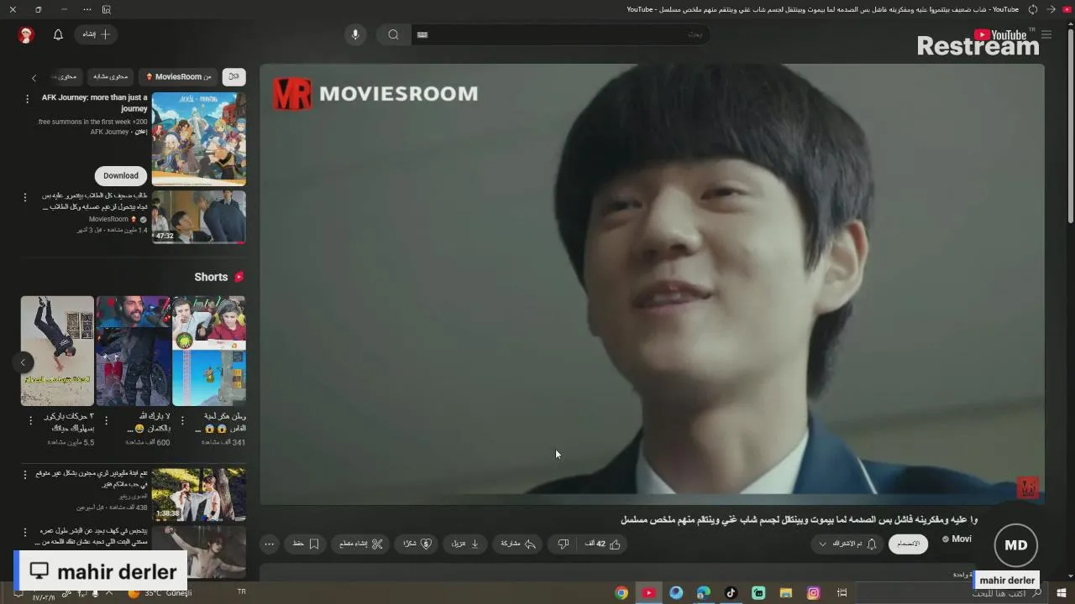
Task: Open TikTok from the taskbar
Action: click(731, 593)
